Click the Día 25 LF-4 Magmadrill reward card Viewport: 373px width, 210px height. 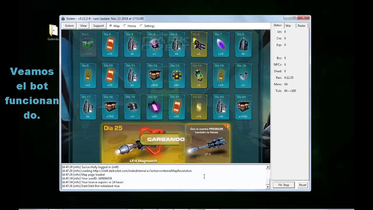143,144
